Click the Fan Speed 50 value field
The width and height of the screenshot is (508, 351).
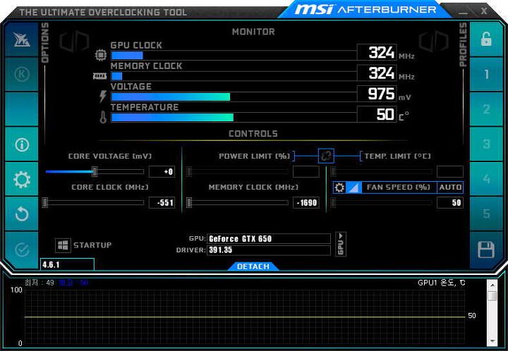[450, 203]
